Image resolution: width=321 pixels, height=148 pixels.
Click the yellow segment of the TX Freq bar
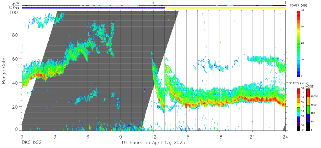225,8
